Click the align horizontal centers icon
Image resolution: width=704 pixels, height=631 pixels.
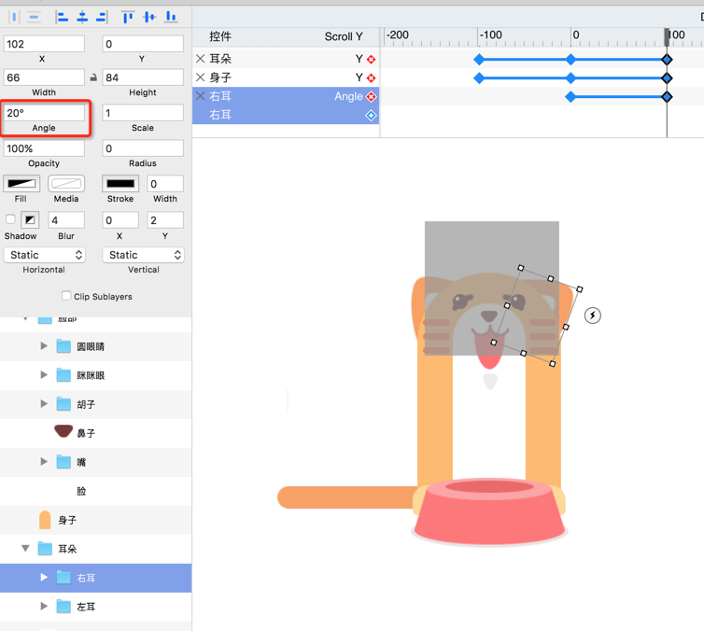82,17
